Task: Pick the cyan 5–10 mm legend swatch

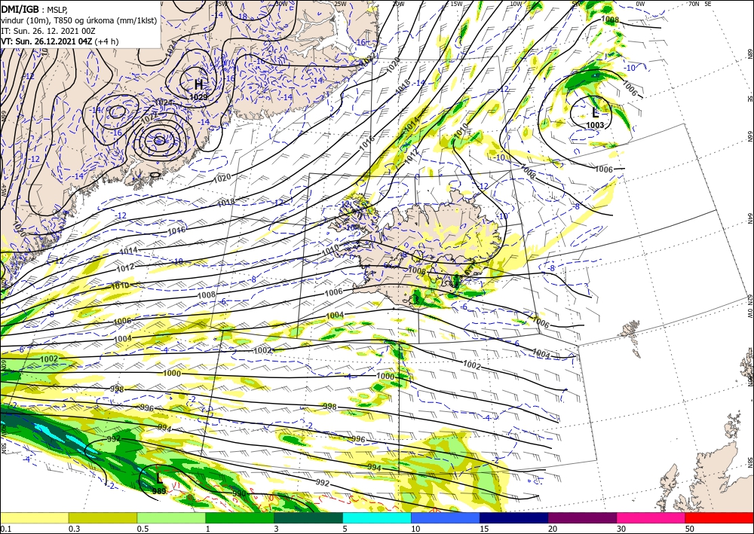Action: 377,517
